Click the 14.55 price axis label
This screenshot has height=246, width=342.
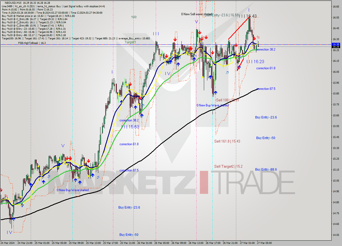[x=336, y=235]
